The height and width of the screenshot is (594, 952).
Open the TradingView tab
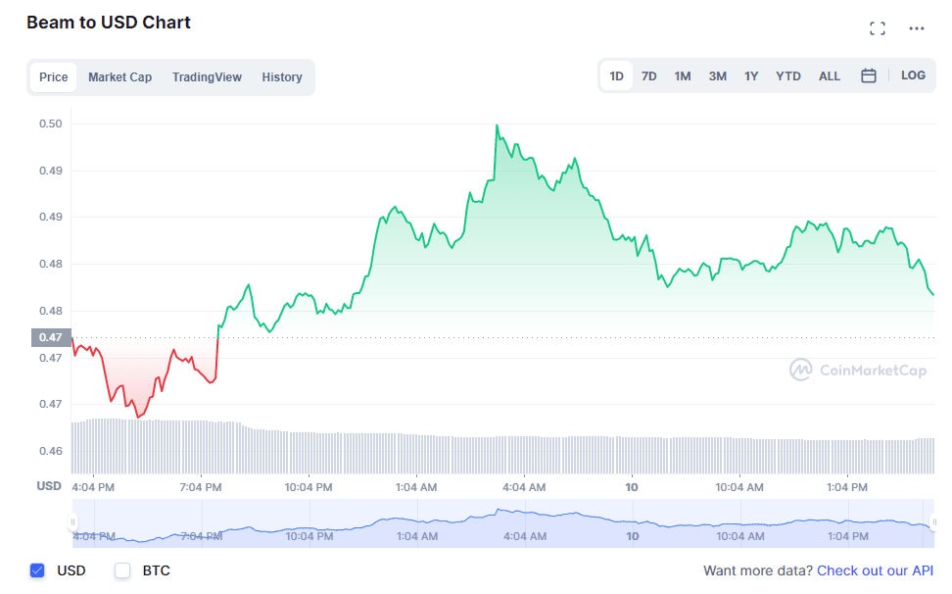click(x=207, y=77)
